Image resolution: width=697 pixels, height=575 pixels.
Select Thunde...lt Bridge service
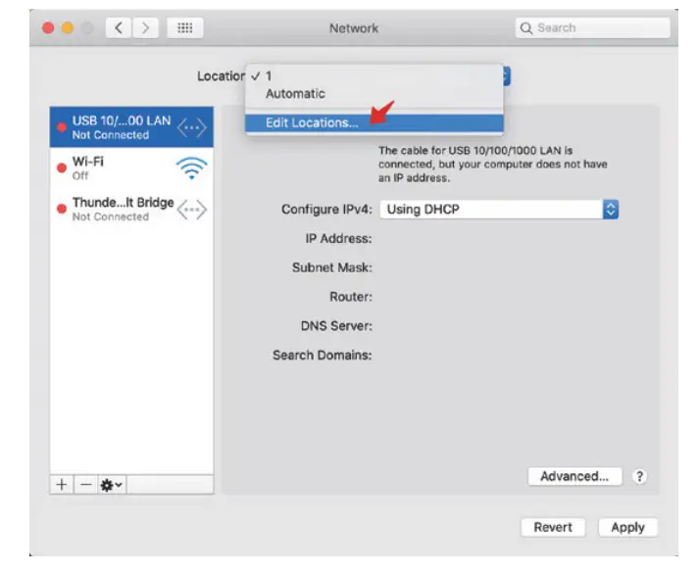point(131,209)
